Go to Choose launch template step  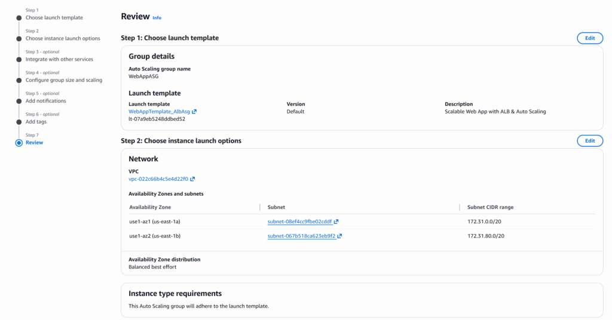coord(54,18)
